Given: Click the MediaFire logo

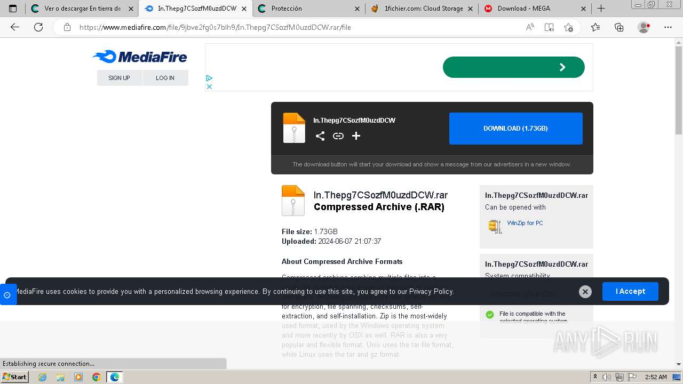Looking at the screenshot, I should coord(140,57).
